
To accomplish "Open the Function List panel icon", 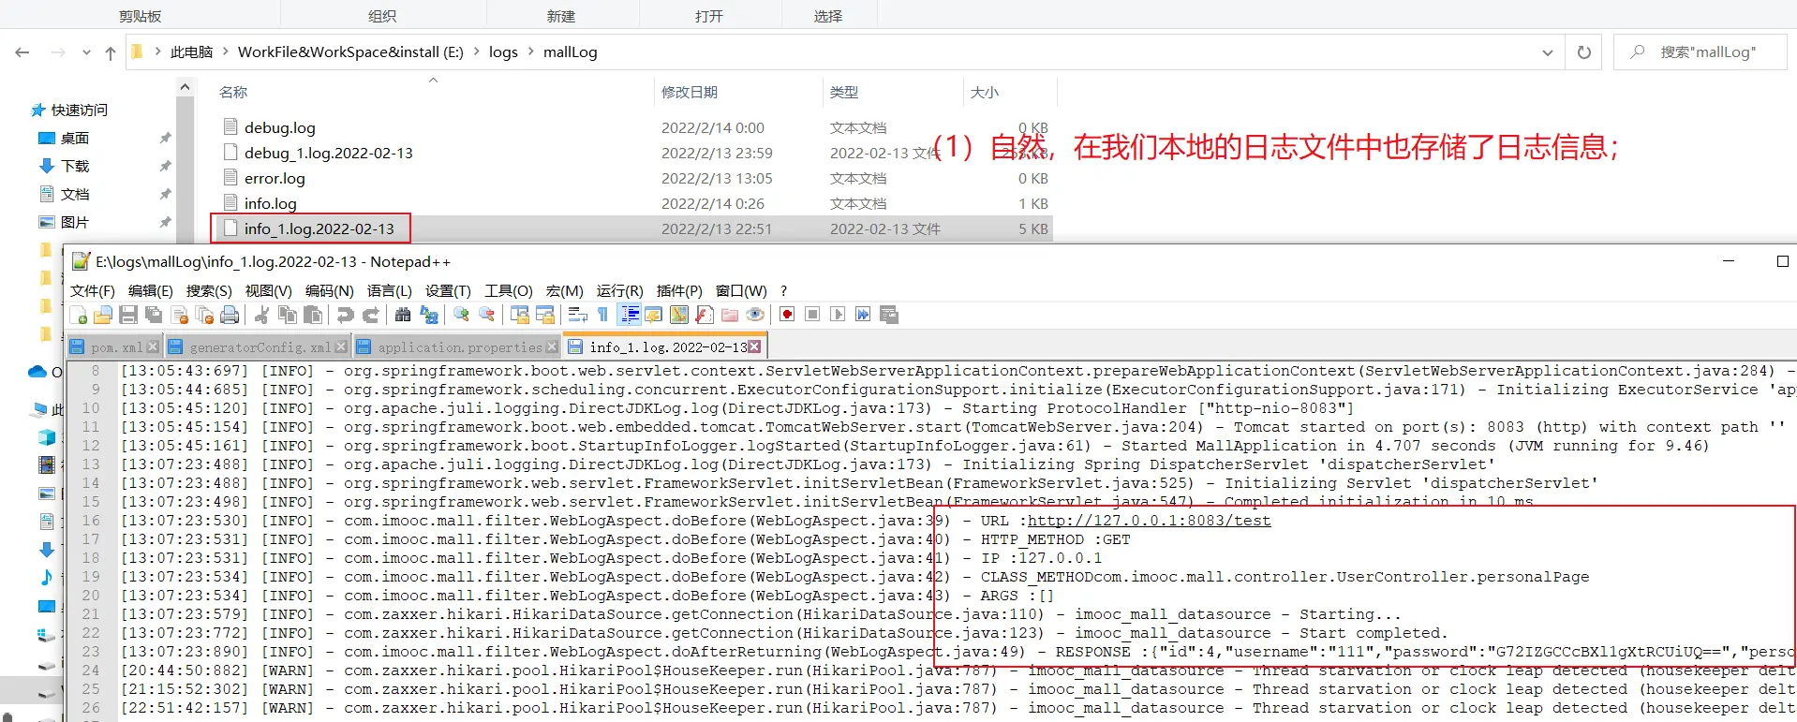I will tap(705, 315).
